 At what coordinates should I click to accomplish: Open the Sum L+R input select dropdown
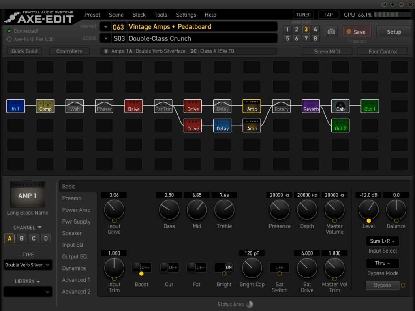coord(383,241)
